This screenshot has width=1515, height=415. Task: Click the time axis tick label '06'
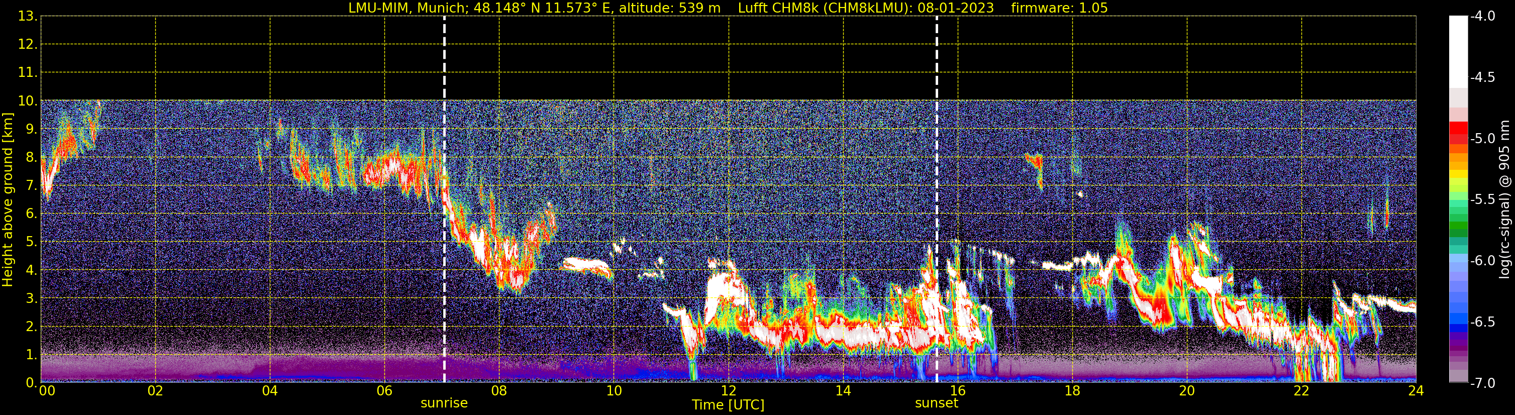[384, 391]
